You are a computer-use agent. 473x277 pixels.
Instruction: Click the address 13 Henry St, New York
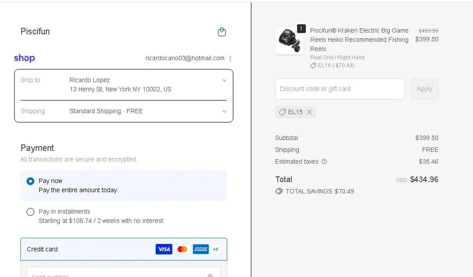pyautogui.click(x=120, y=89)
